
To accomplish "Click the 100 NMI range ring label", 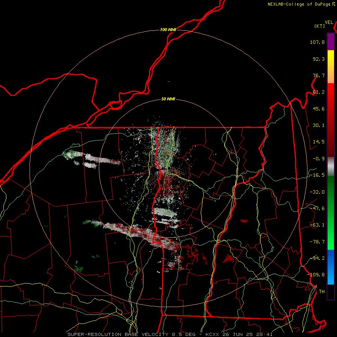I will pyautogui.click(x=168, y=30).
